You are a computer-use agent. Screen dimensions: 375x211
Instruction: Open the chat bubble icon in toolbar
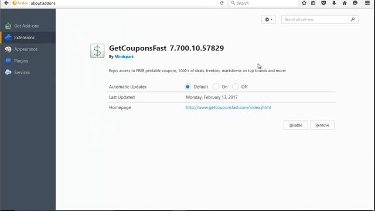(355, 3)
